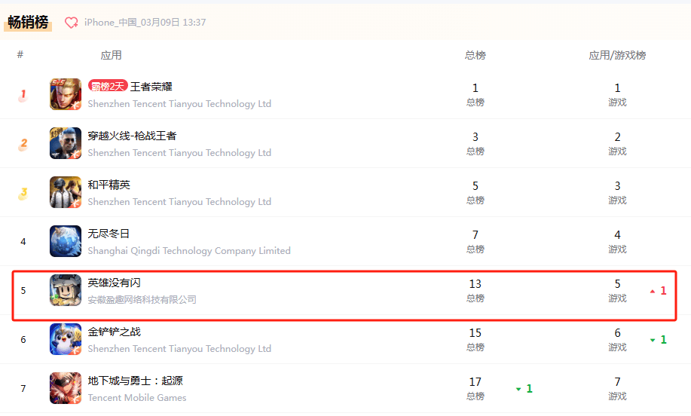Open the 无尽冬日 title link

(109, 234)
